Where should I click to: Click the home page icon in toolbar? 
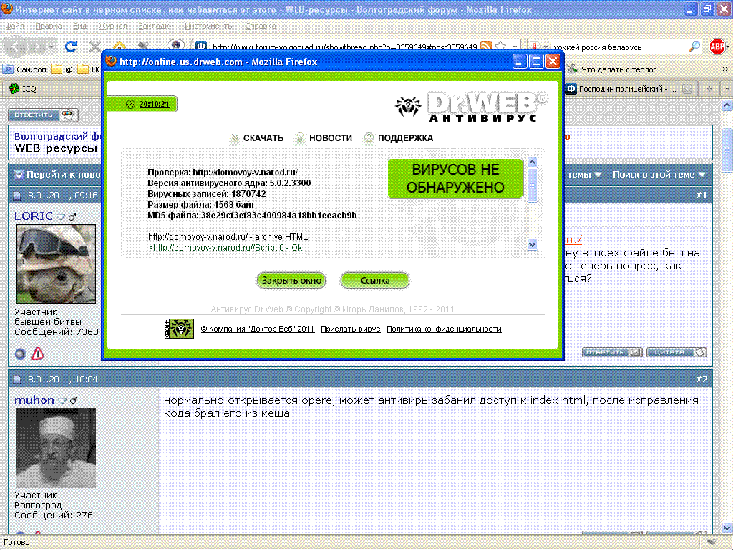tap(120, 47)
